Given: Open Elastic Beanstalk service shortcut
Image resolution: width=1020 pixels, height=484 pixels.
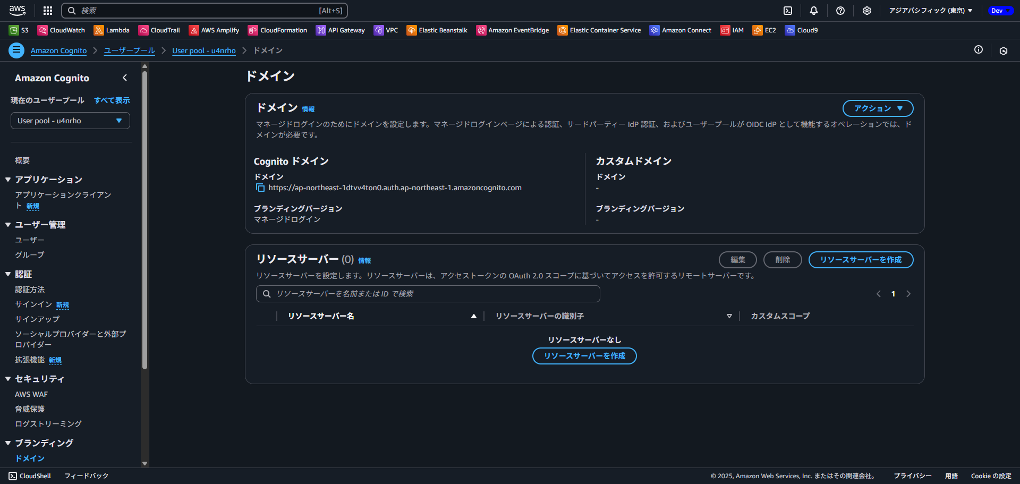Looking at the screenshot, I should click(437, 30).
